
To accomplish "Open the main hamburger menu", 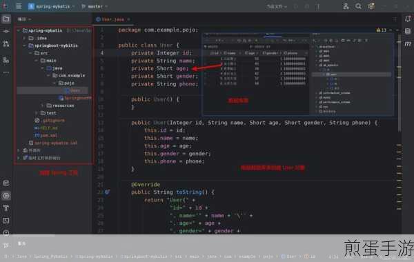I will point(19,6).
